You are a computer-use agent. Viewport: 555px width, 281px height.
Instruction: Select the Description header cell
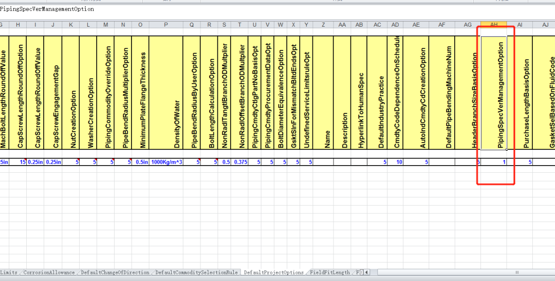(342, 92)
